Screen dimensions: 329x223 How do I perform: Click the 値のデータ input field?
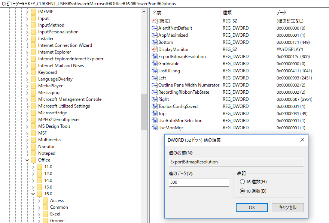click(x=199, y=182)
